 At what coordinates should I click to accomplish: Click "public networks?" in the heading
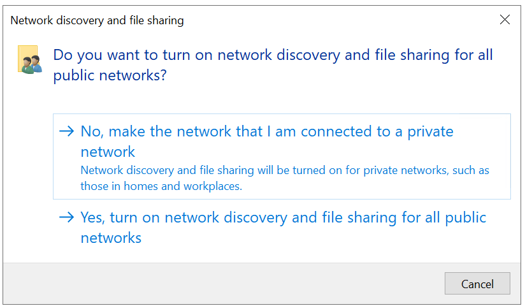click(110, 75)
